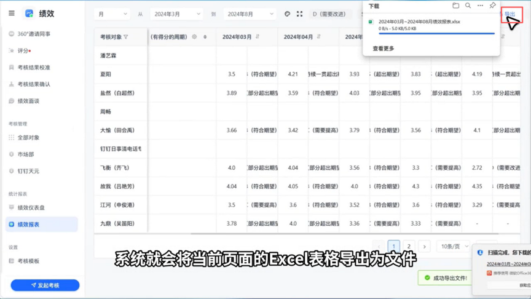Image resolution: width=531 pixels, height=299 pixels.
Task: Click settings icon beside 有得分的周期
Action: (194, 37)
